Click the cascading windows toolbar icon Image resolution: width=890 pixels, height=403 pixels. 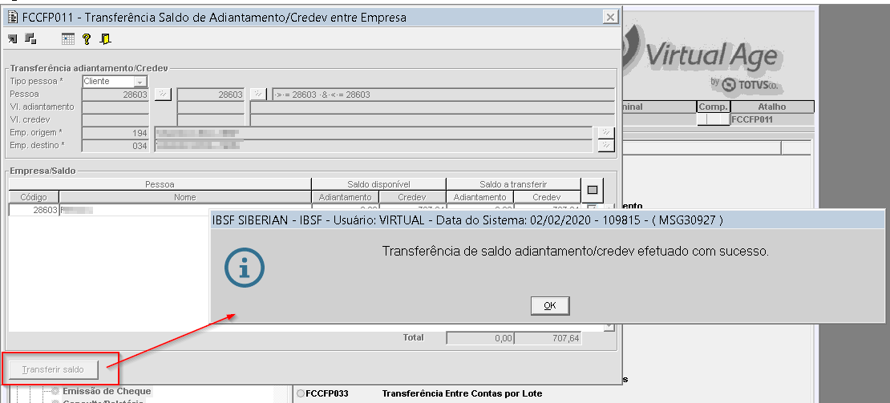[x=31, y=38]
